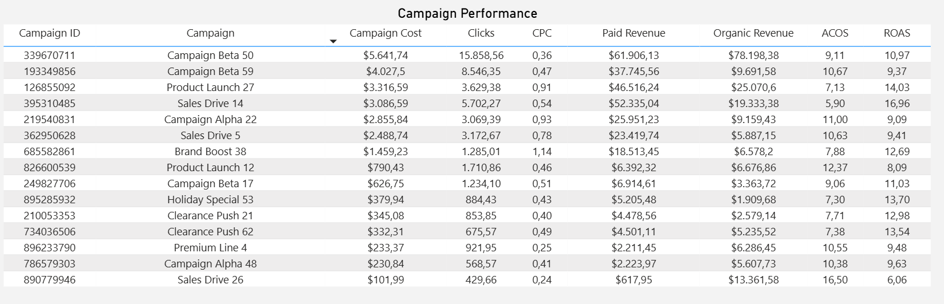Select Product Launch 27 campaign
The width and height of the screenshot is (944, 304).
210,88
